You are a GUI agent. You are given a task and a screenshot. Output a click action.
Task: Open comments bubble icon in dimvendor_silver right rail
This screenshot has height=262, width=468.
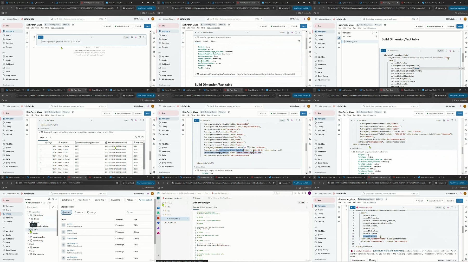coord(466,208)
